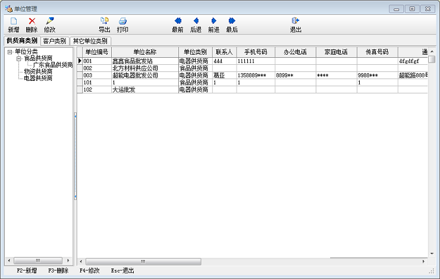The image size is (440, 279).
Task: Click mobile number cell 111111
Action: tap(256, 61)
